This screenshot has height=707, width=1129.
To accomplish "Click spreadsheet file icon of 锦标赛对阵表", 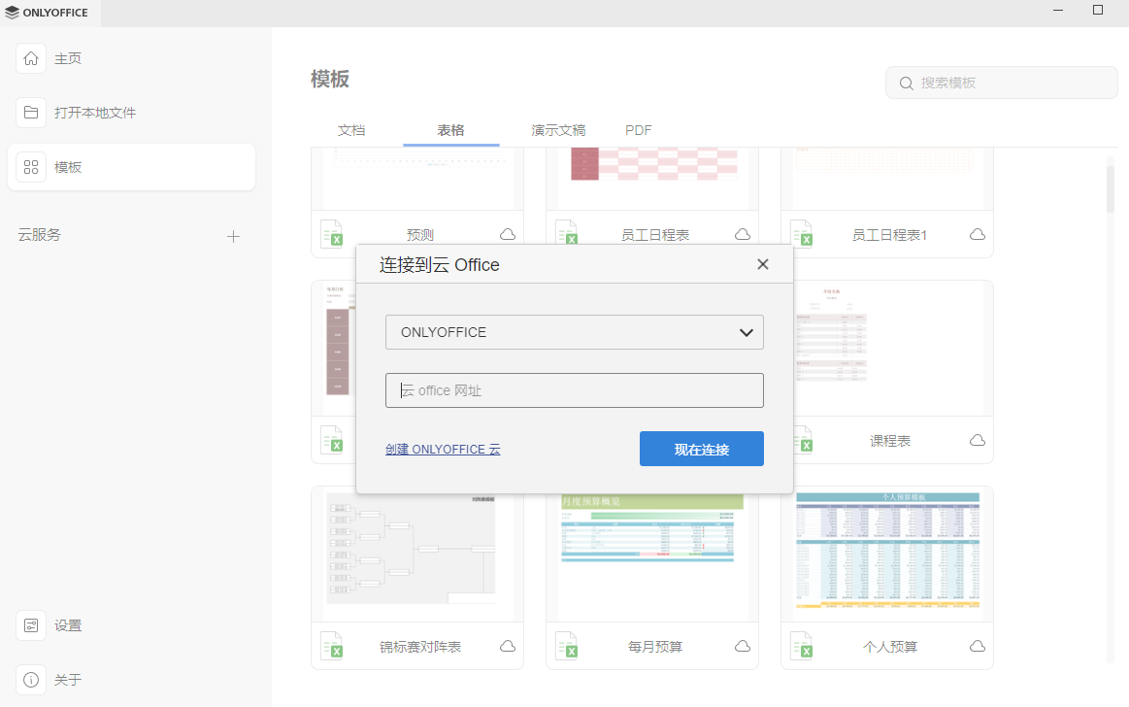I will (331, 645).
